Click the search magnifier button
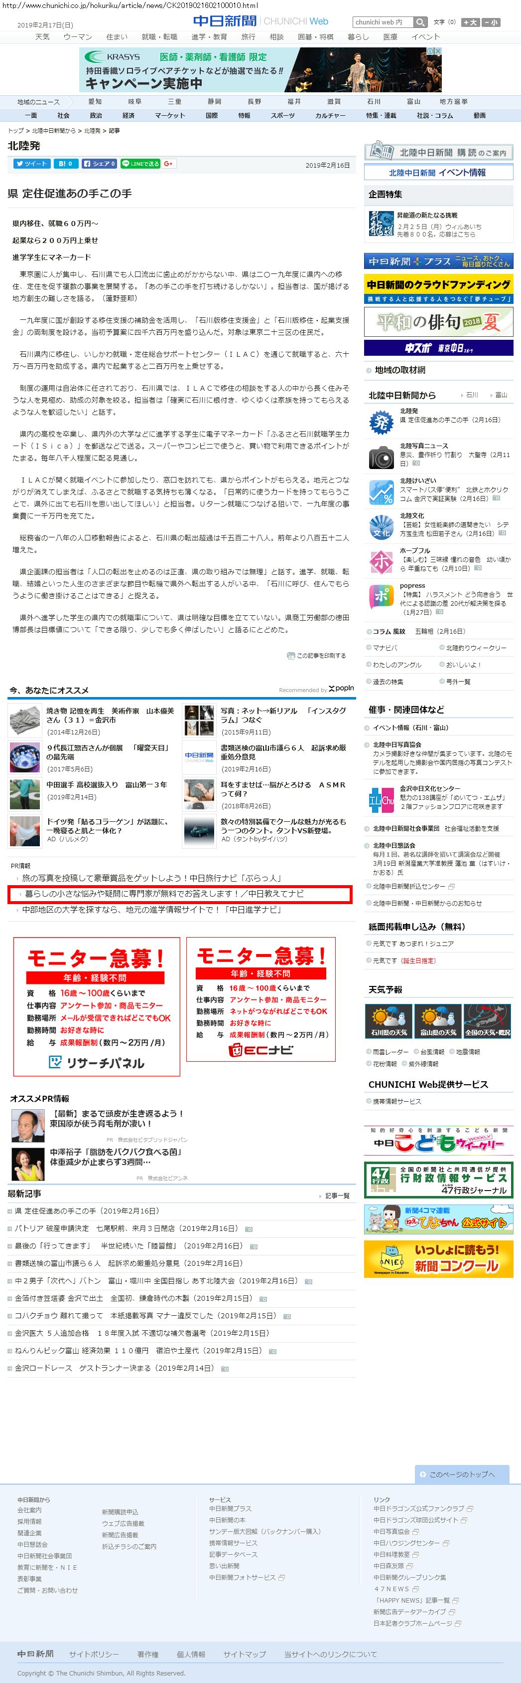 [x=421, y=22]
